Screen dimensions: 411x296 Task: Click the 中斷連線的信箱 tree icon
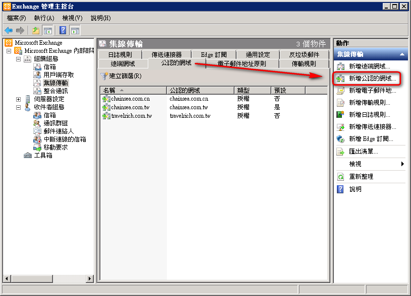click(x=37, y=139)
